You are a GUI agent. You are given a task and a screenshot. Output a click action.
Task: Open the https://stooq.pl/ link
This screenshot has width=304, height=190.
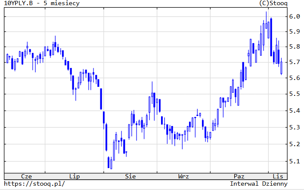[34, 184]
